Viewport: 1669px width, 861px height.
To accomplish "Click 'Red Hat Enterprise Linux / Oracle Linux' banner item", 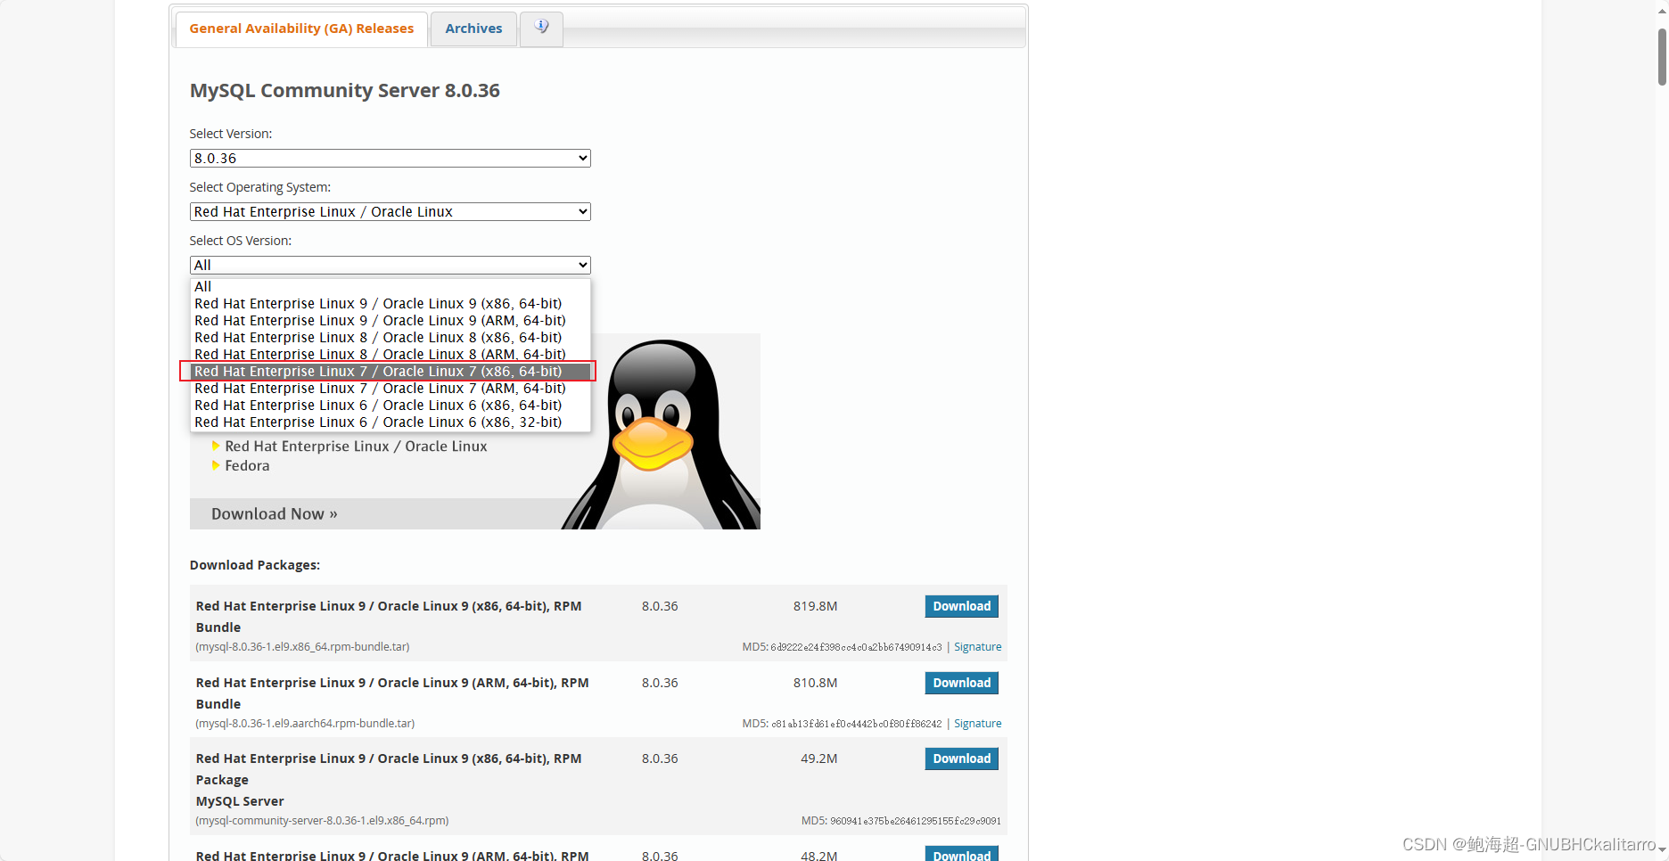I will point(356,447).
